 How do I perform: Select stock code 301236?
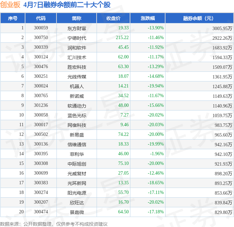click(41, 105)
